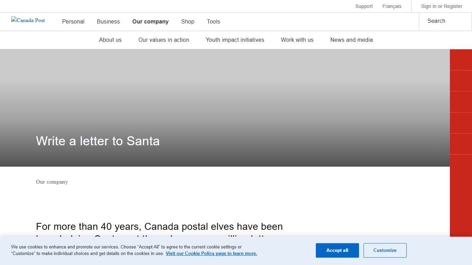Screen dimensions: 472x265
Task: Open the Shop menu
Action: point(188,21)
